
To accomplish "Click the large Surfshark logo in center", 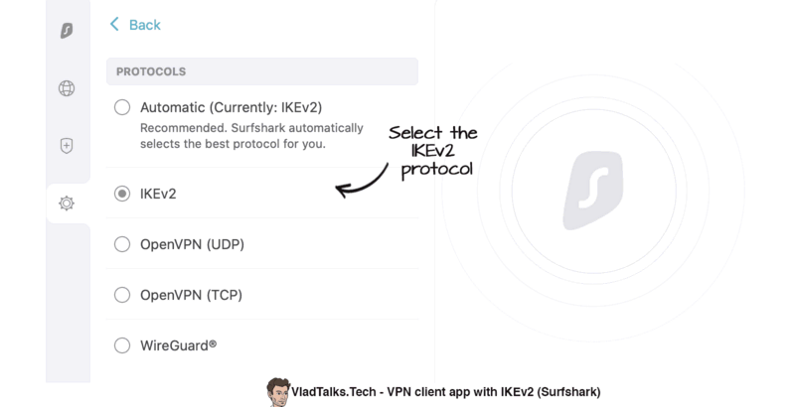I will [x=592, y=190].
